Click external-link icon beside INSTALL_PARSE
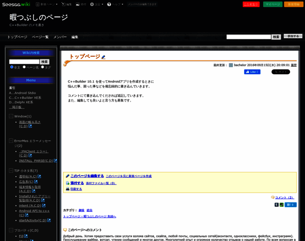 (55, 161)
